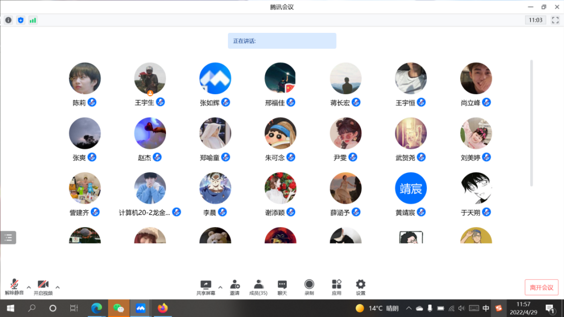Screen dimensions: 564x317
Task: Click the 离开会议 leave meeting button
Action: 541,288
